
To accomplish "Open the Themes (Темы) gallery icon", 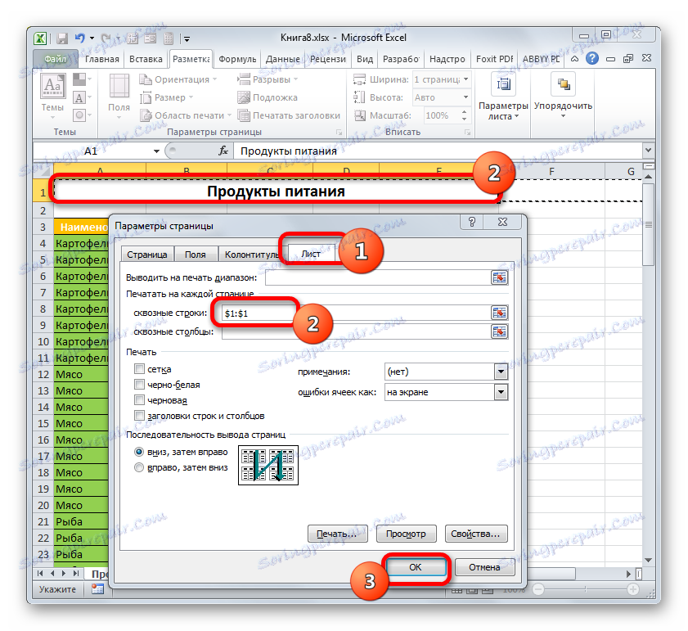I will (52, 87).
